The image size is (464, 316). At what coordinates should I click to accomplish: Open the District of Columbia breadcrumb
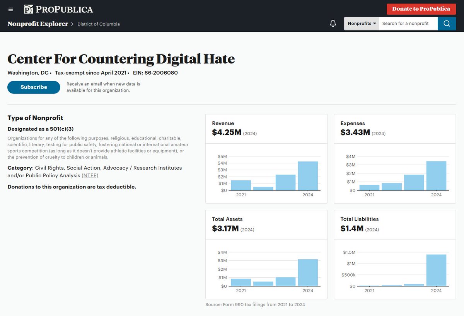click(99, 24)
